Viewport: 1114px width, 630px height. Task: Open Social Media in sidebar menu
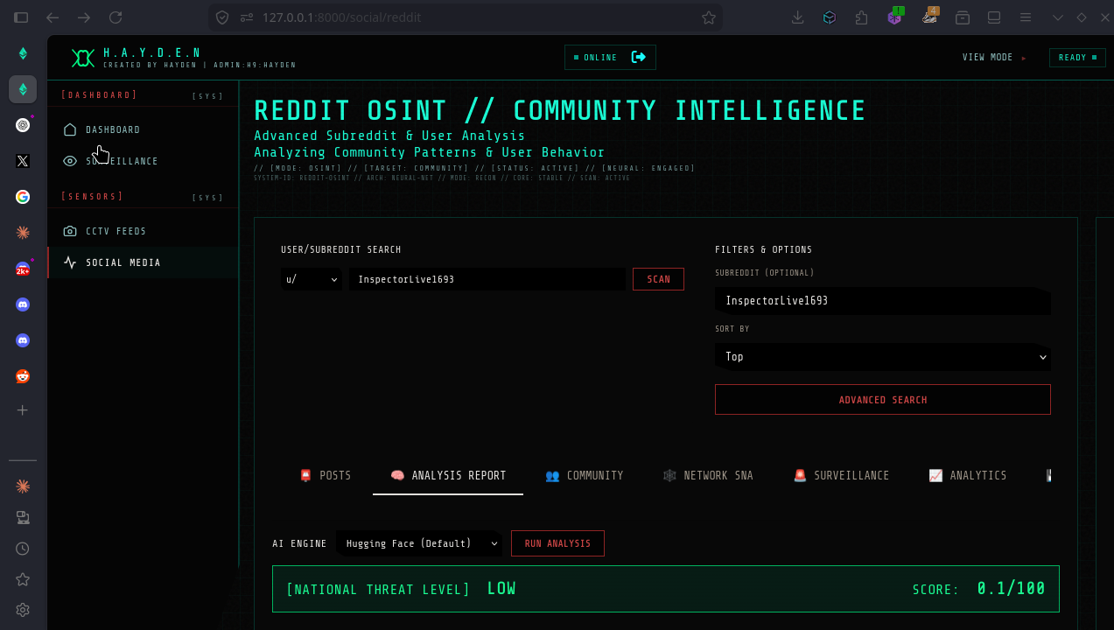(x=143, y=262)
